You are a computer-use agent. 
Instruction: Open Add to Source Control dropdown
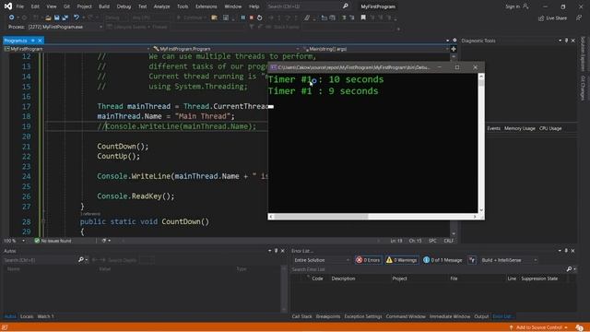[538, 327]
